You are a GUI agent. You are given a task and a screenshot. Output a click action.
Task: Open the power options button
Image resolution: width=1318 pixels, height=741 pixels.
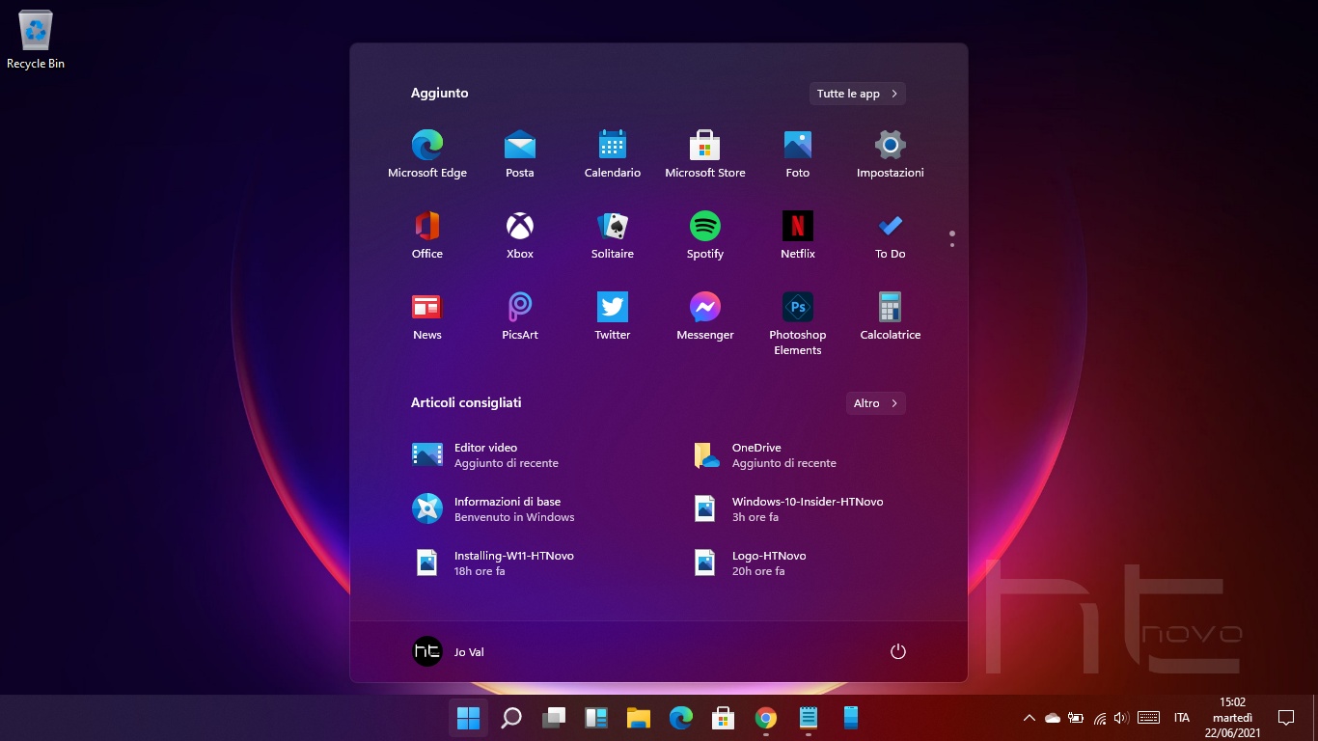coord(898,652)
